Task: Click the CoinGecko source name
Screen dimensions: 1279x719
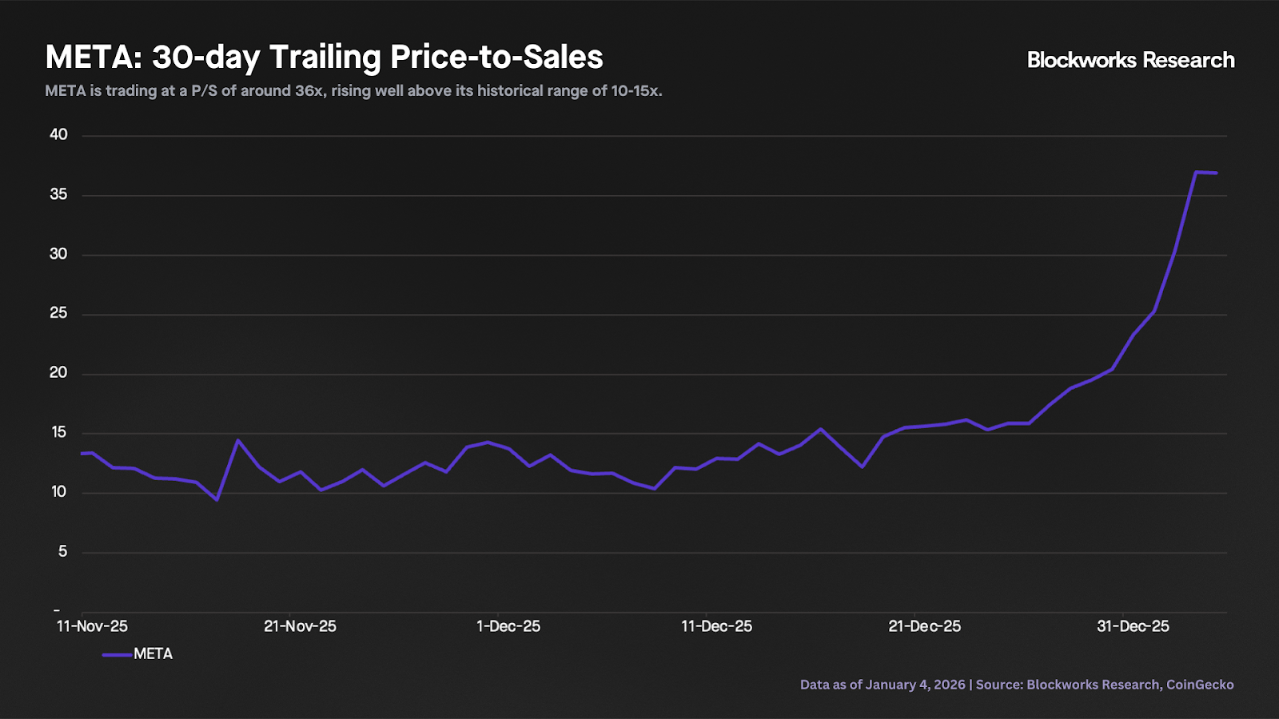Action: pyautogui.click(x=1200, y=685)
